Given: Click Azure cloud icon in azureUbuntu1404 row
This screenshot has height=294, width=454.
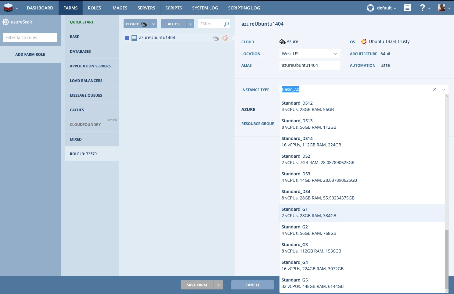Looking at the screenshot, I should pyautogui.click(x=216, y=38).
